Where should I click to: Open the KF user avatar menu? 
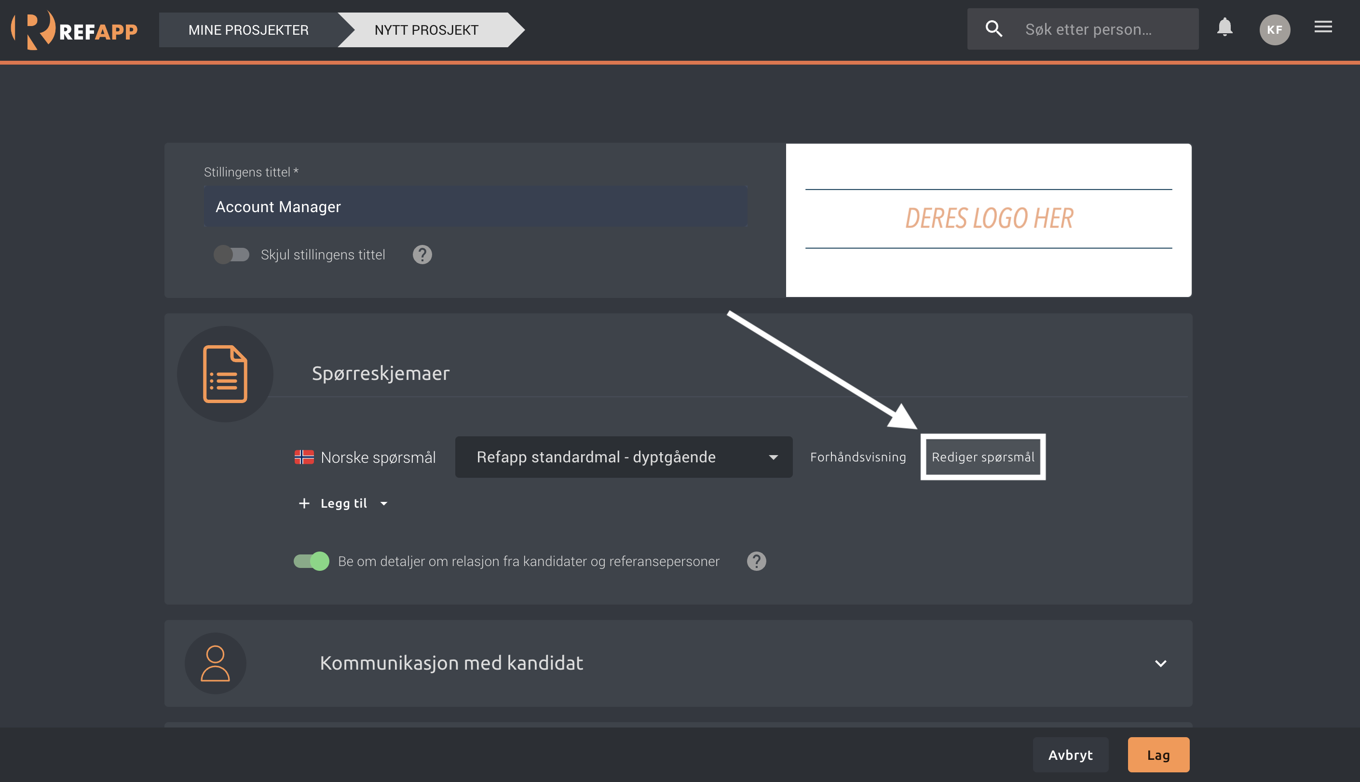(1275, 29)
